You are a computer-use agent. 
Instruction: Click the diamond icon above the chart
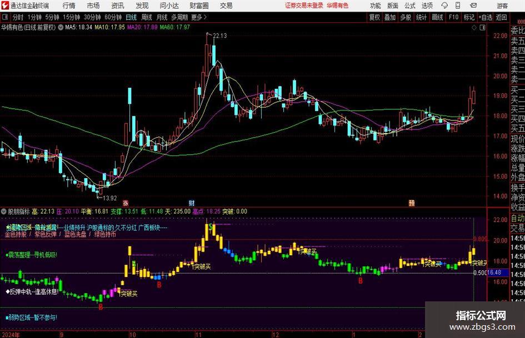pos(474,27)
